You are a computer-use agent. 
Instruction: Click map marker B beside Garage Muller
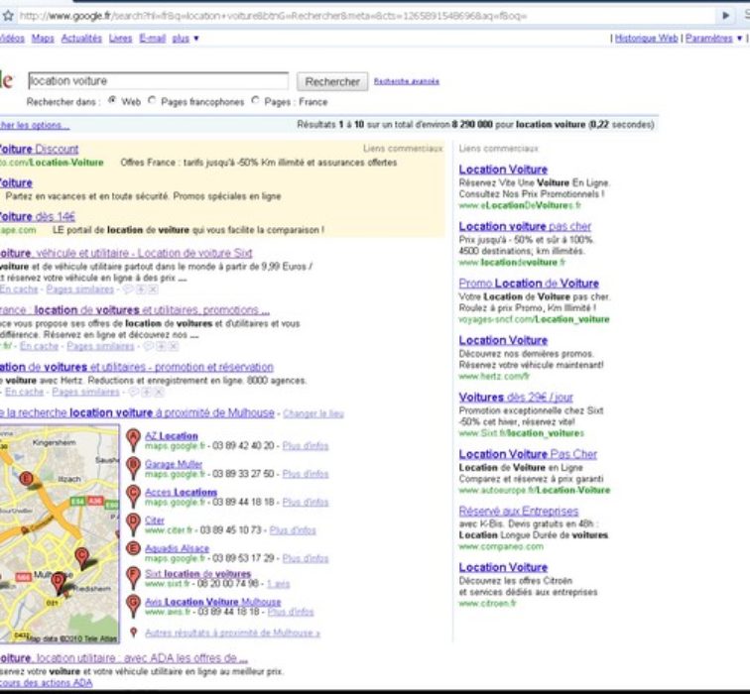tap(133, 467)
